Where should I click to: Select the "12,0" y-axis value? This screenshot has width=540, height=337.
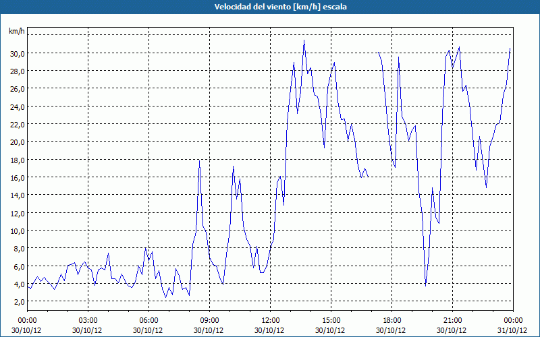(17, 213)
